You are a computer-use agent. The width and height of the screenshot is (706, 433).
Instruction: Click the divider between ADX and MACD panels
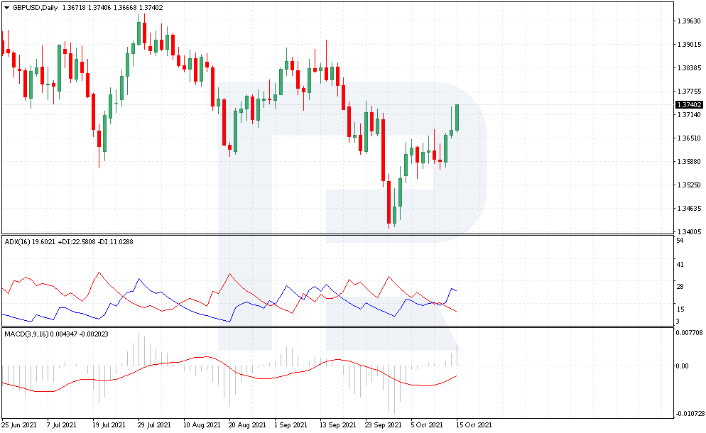336,327
